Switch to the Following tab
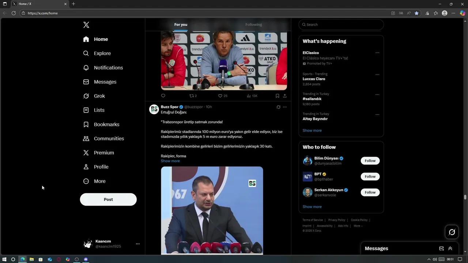This screenshot has width=468, height=263. [x=254, y=24]
